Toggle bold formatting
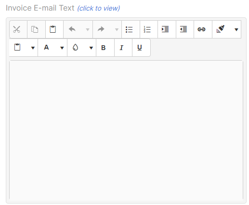Viewport: 249px width, 205px height. click(x=104, y=48)
